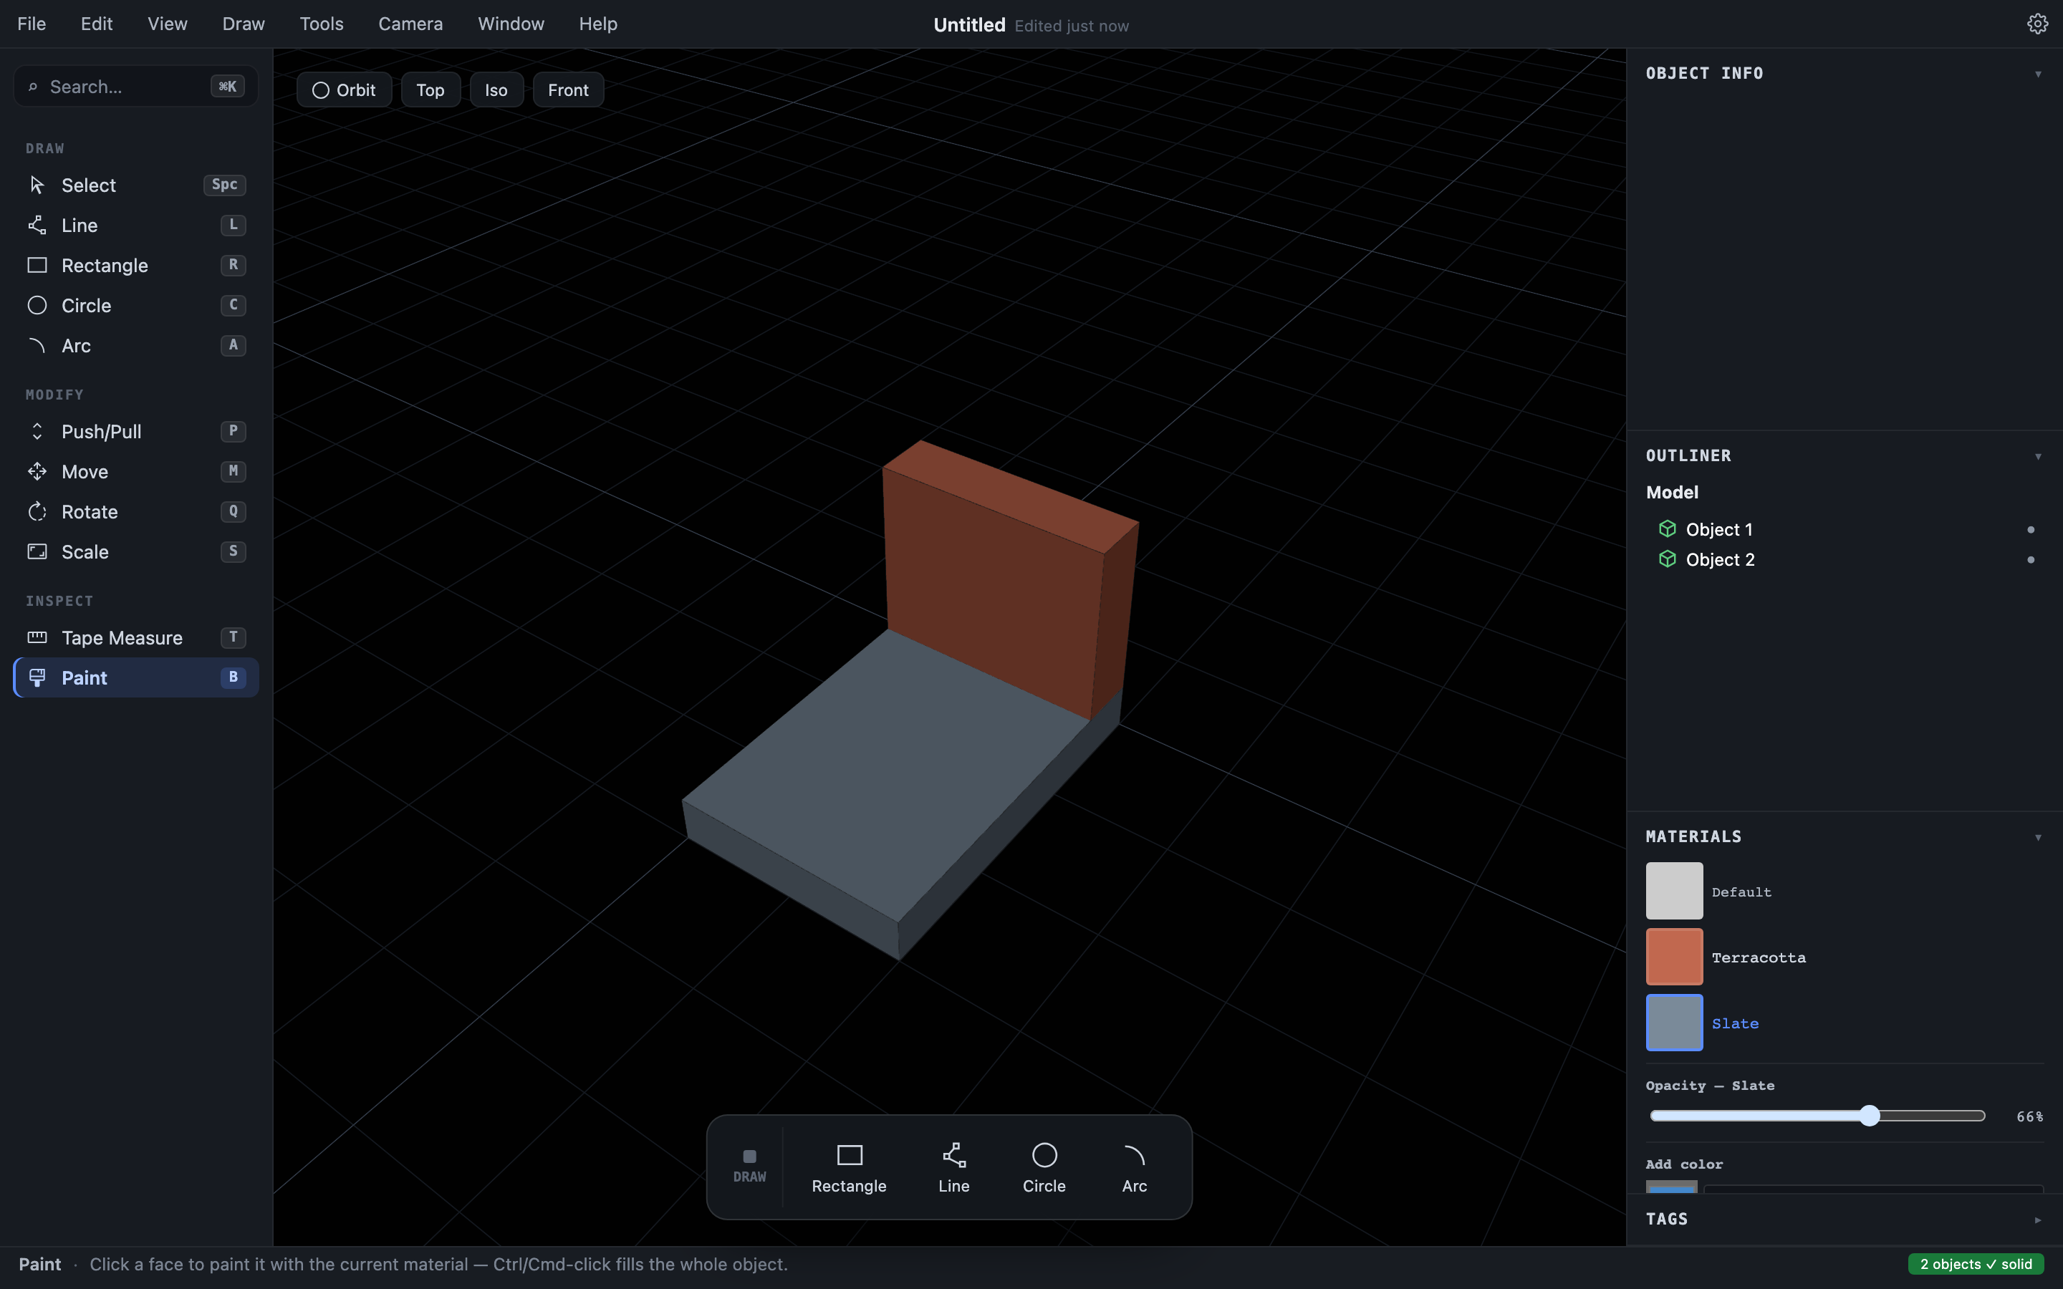Expand the Tags panel
This screenshot has height=1289, width=2063.
click(x=2038, y=1220)
